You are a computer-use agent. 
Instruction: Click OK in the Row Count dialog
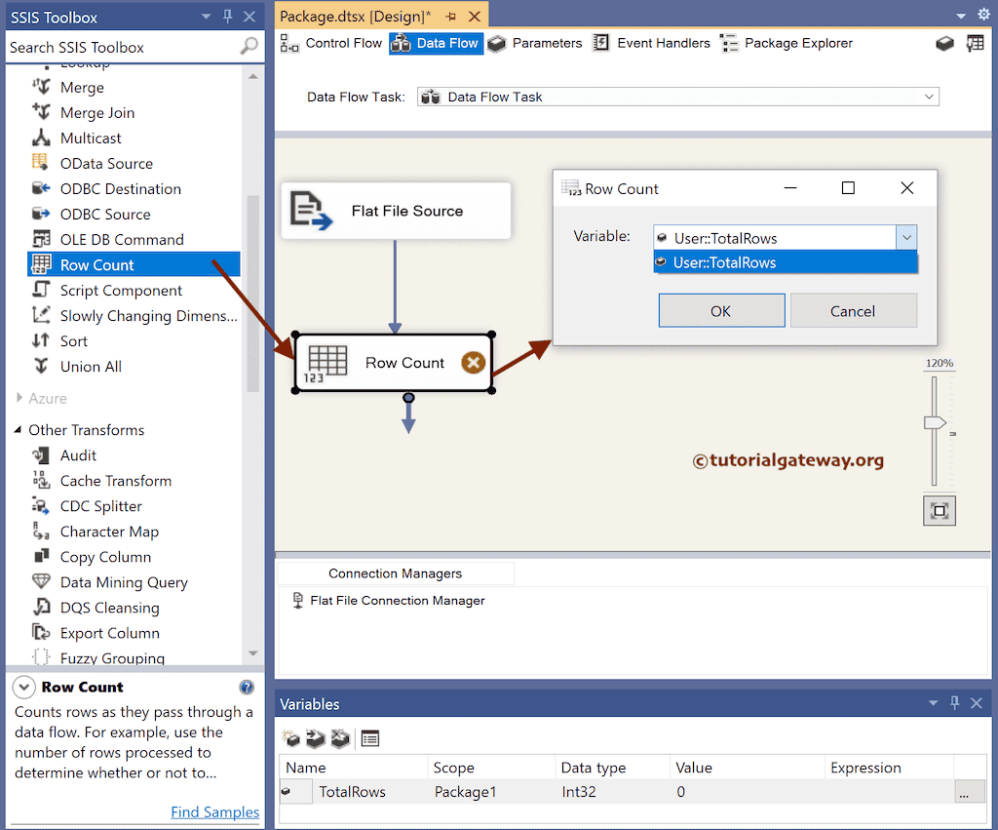721,310
